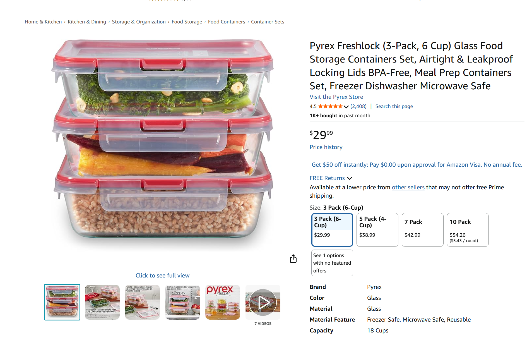Viewport: 532px width, 340px height.
Task: Open the Price history link
Action: coord(326,147)
